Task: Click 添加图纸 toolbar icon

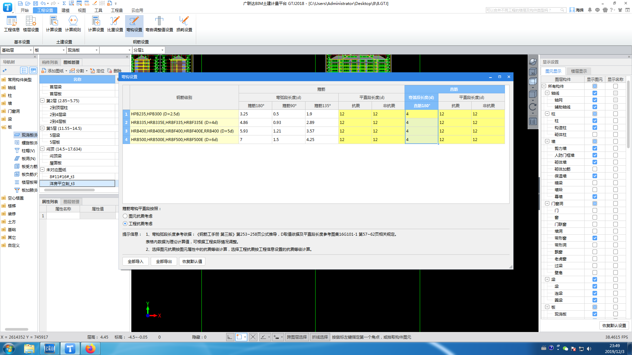Action: 53,71
